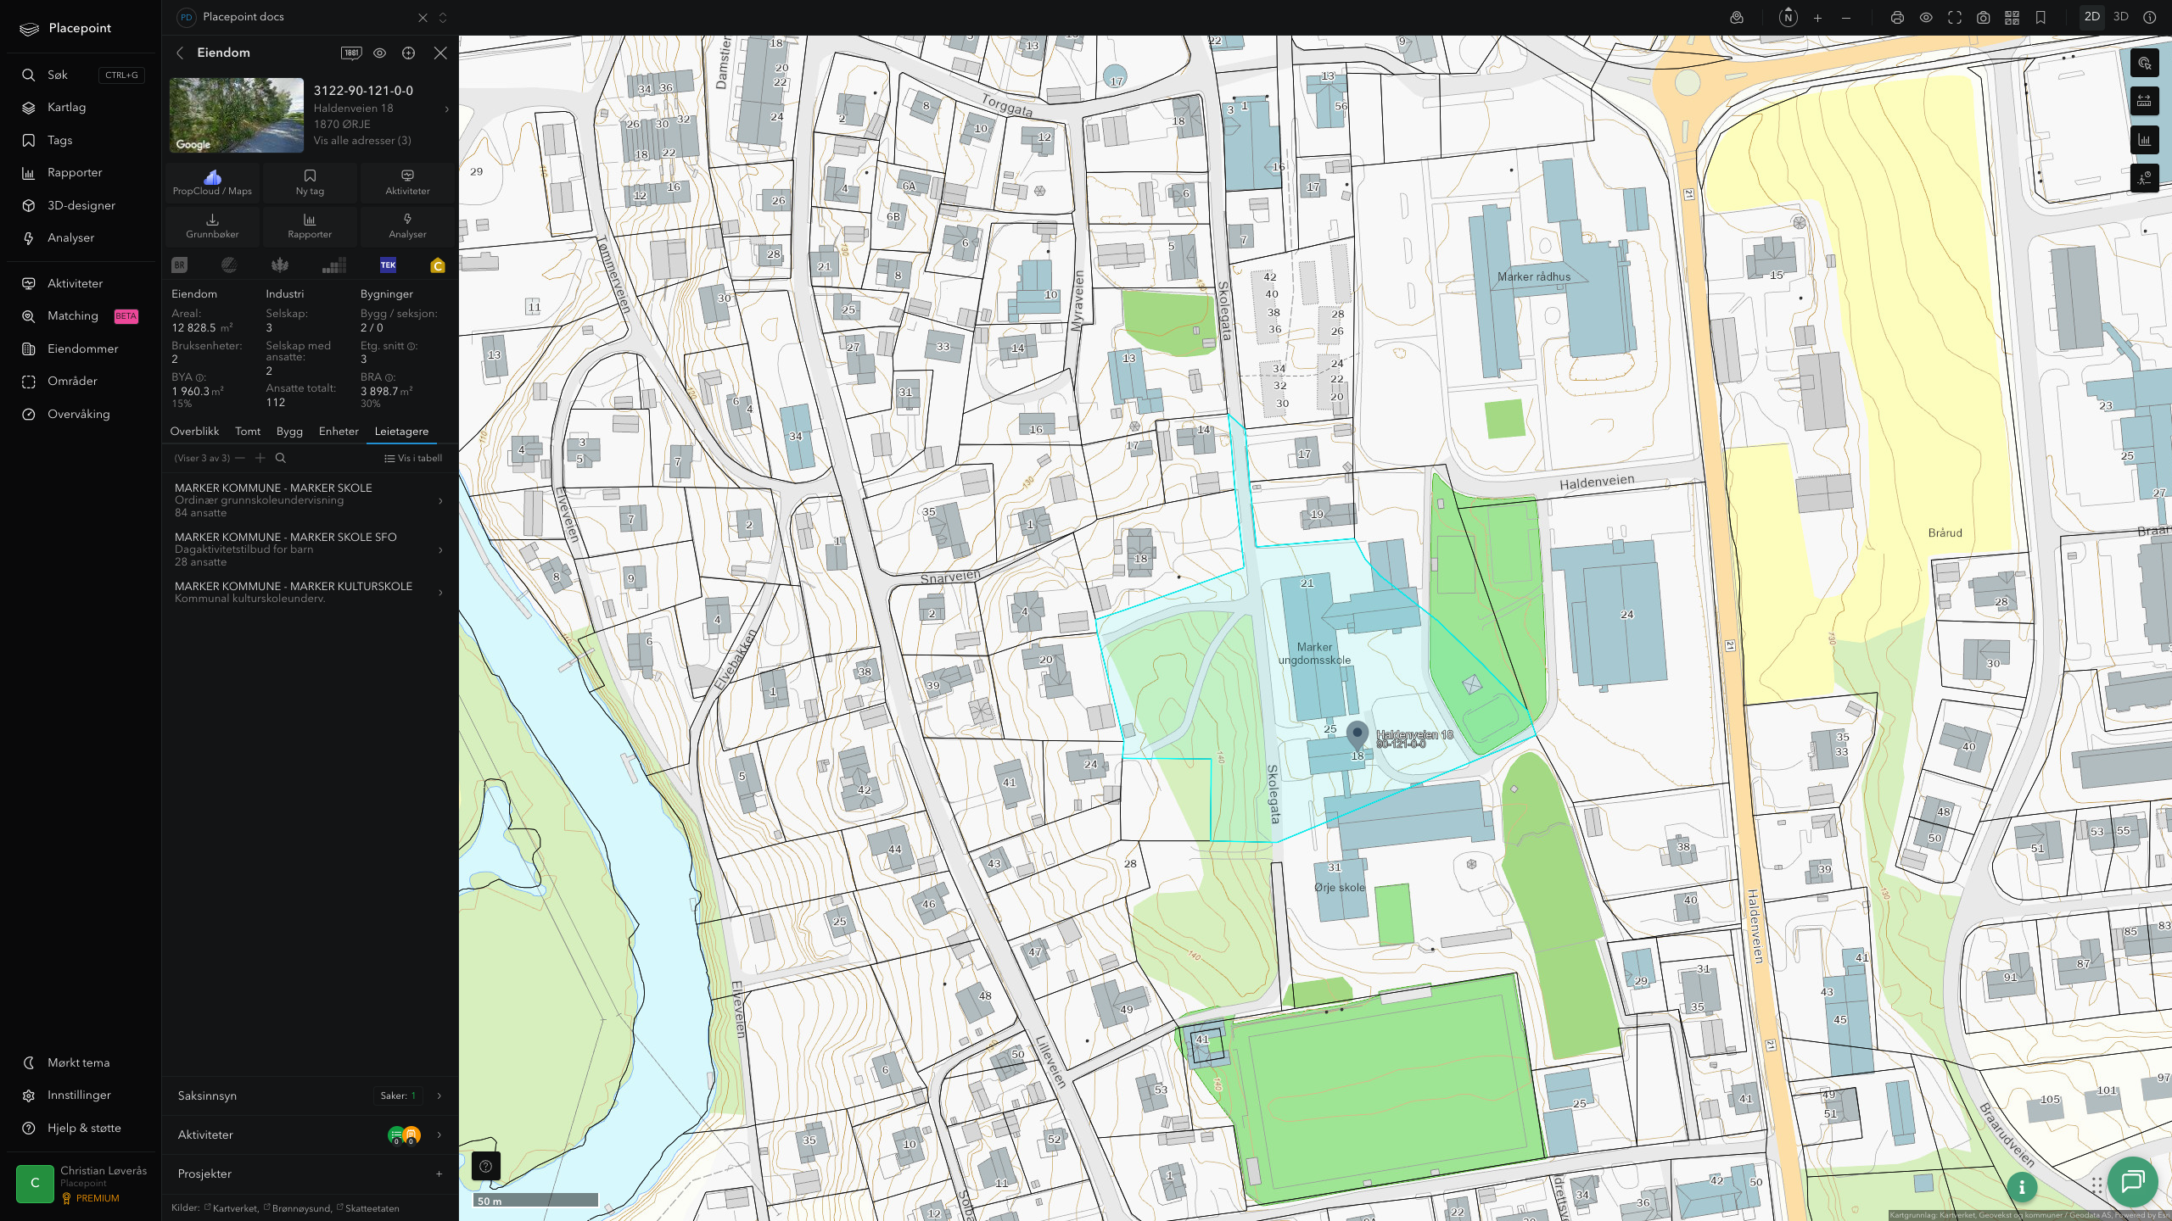Viewport: 2172px width, 1221px height.
Task: Select the Leietagere tab
Action: tap(401, 432)
